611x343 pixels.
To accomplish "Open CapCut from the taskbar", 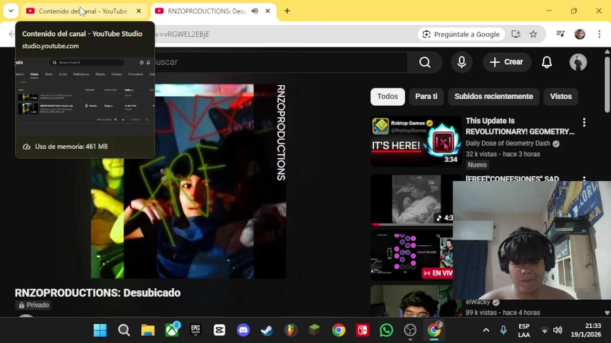I will click(x=220, y=330).
